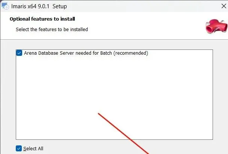
Task: Click 'Arena Database Server needed for Batch' label
Action: 68,53
